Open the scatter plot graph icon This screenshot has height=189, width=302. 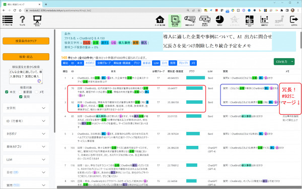(x=264, y=21)
